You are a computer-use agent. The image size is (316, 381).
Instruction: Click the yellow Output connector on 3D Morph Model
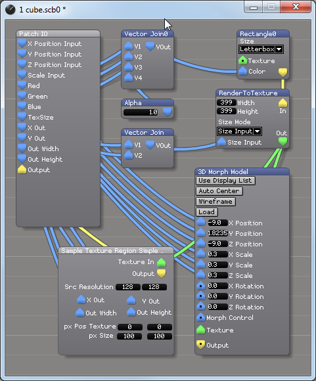(200, 345)
